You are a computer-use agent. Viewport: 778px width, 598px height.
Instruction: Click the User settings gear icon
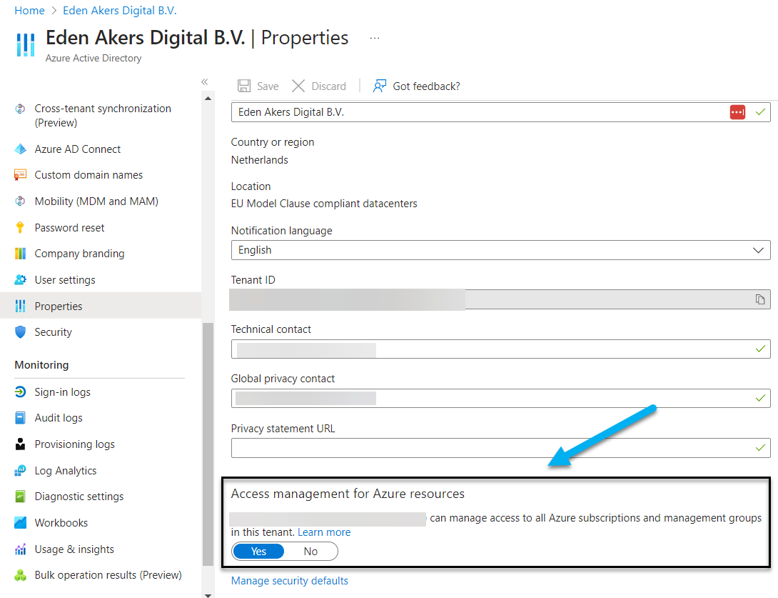click(x=21, y=279)
